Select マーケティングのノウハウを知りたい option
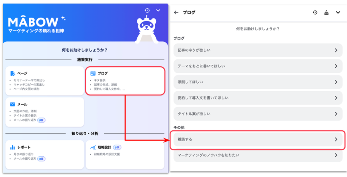Screen dimensions: 347x177 tap(258, 155)
